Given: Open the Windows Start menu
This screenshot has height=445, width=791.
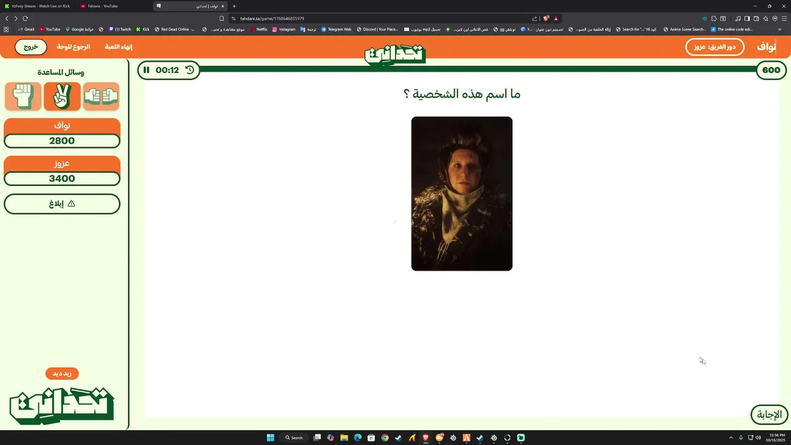Looking at the screenshot, I should coord(270,438).
